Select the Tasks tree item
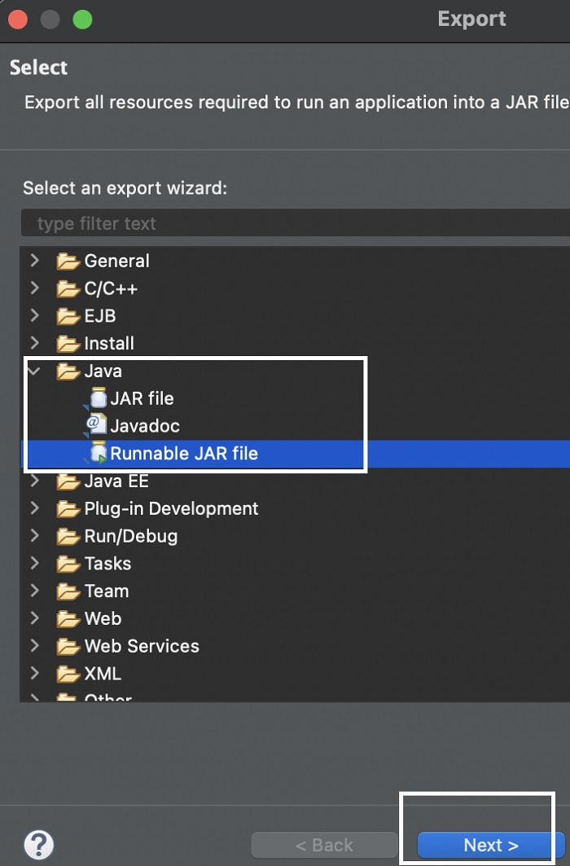The width and height of the screenshot is (570, 866). click(x=107, y=564)
